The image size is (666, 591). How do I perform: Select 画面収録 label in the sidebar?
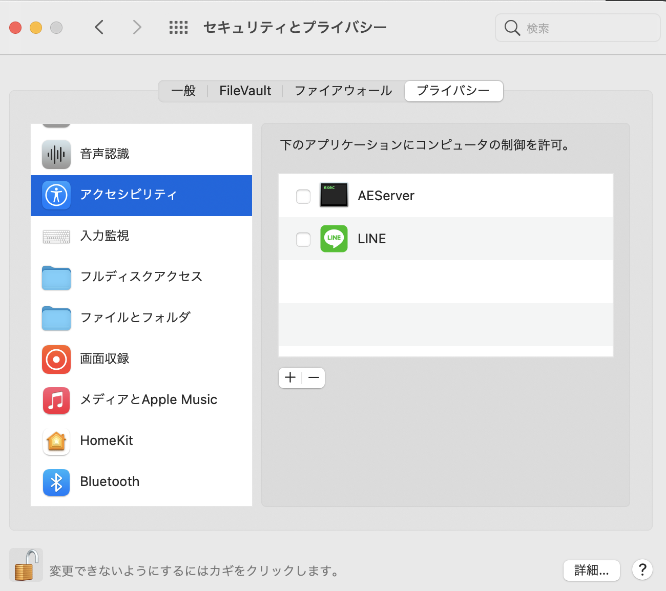[x=105, y=359]
